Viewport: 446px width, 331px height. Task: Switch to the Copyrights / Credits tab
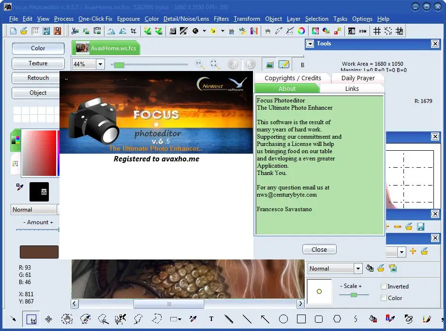[x=293, y=78]
